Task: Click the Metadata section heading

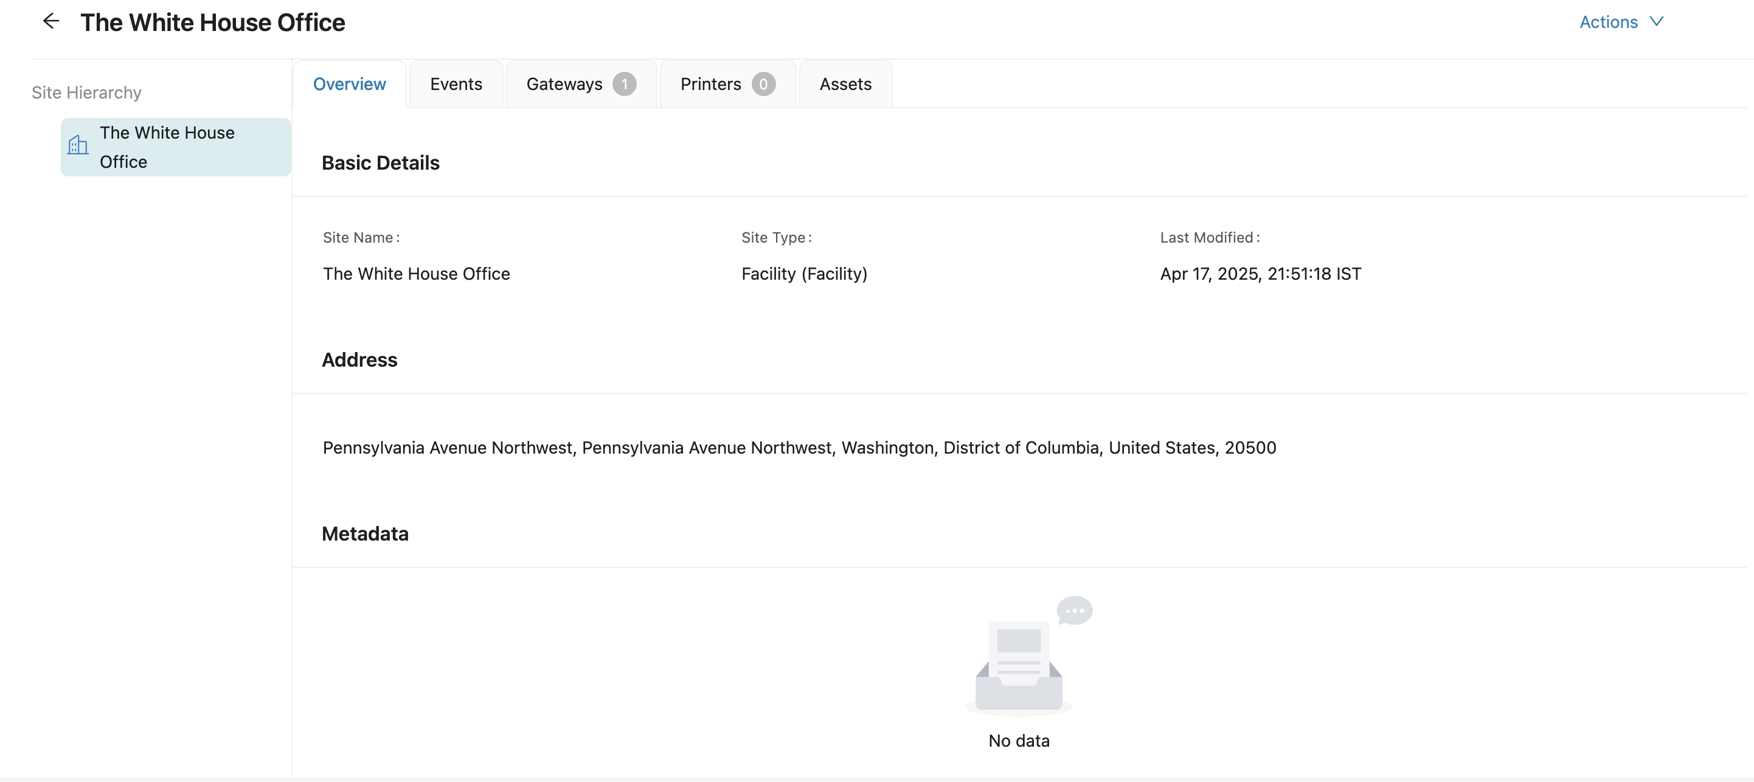Action: 365,533
